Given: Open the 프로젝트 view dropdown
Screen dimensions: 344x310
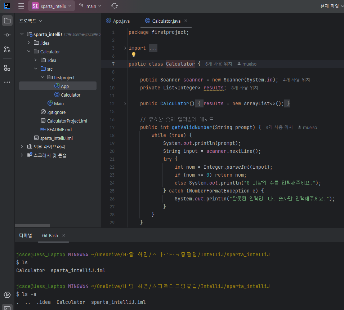Looking at the screenshot, I should (x=31, y=21).
